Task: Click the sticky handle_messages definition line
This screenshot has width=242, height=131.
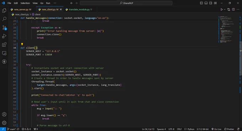Action: coord(65,18)
